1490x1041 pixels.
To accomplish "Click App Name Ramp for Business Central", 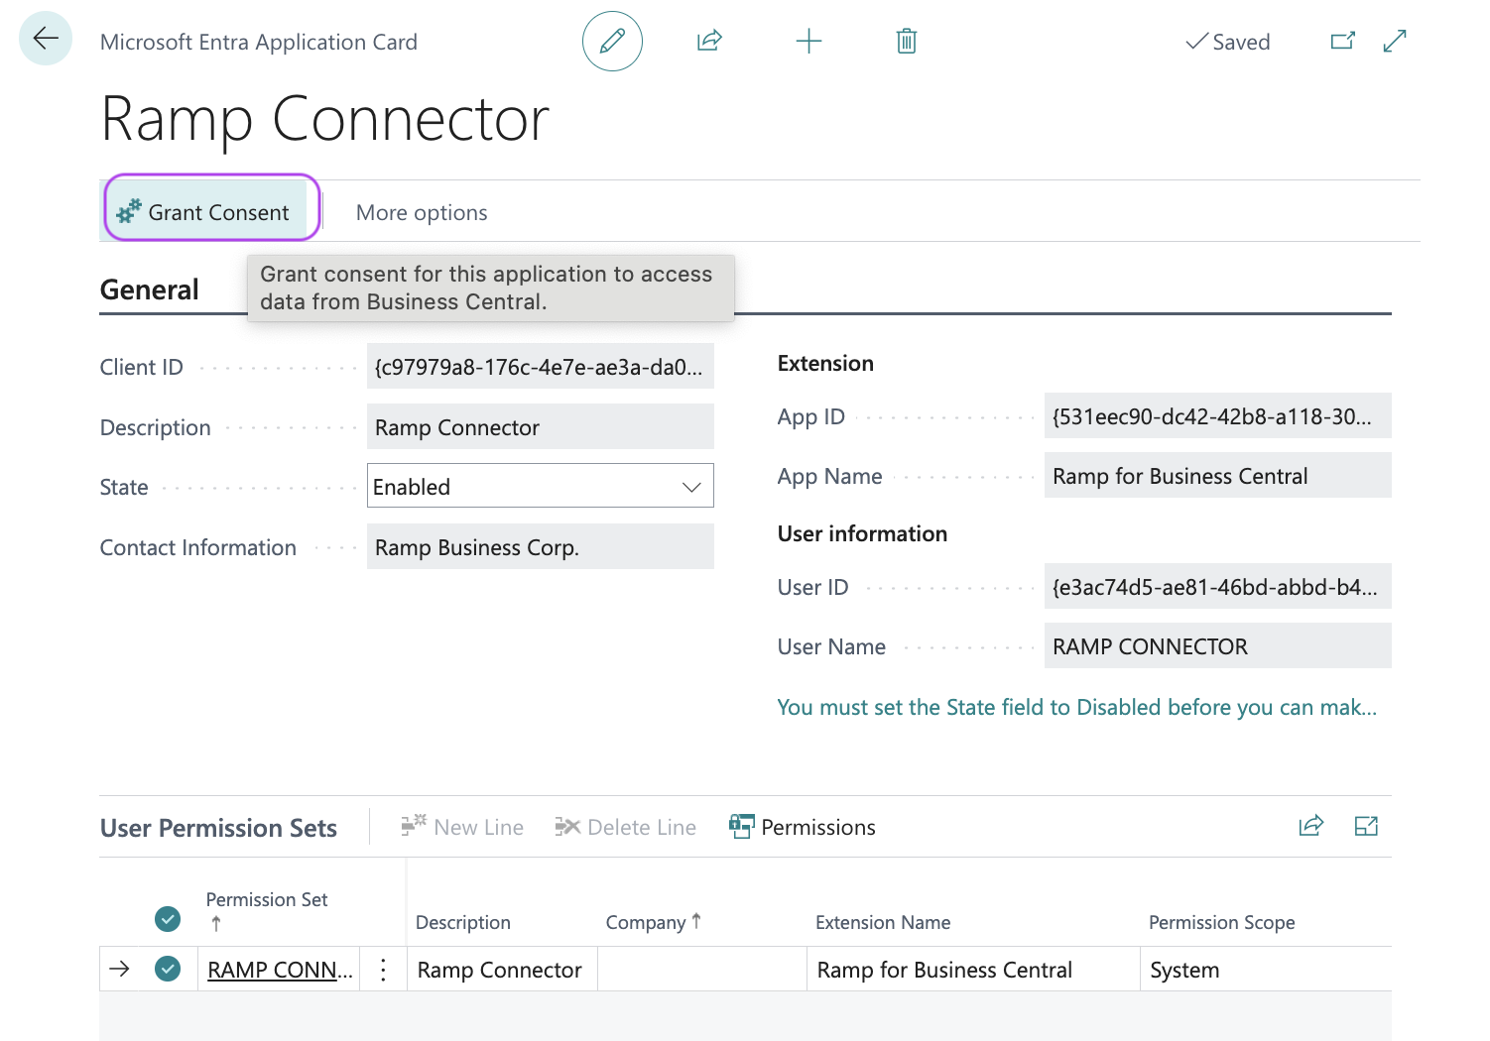I will (1218, 475).
